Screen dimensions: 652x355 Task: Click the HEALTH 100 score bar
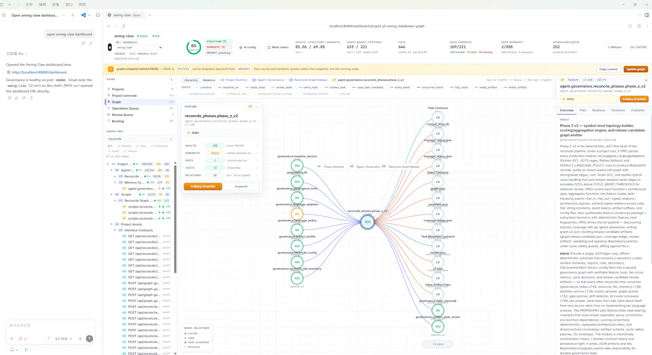215,146
